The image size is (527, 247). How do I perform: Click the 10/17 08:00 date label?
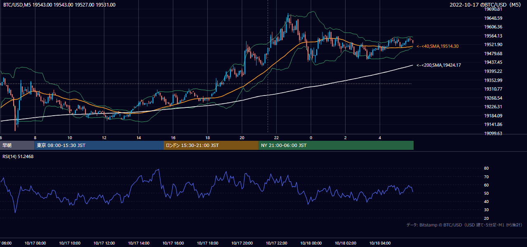click(35, 243)
